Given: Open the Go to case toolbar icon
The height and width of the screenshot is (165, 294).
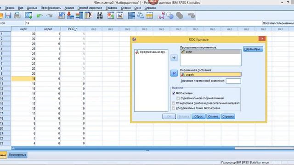Looking at the screenshot, I should (x=61, y=16).
